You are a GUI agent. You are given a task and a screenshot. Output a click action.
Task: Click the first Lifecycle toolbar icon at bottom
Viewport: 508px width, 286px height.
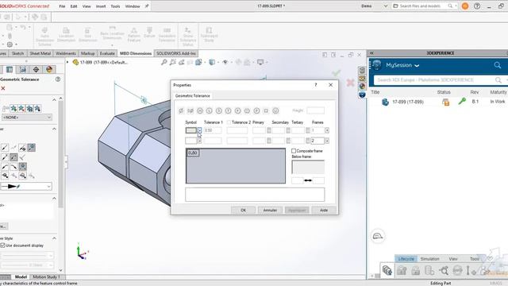[387, 270]
